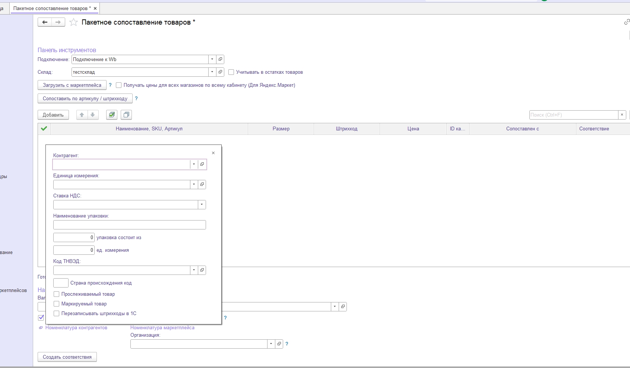Image resolution: width=630 pixels, height=368 pixels.
Task: Uncheck all rows toolbar icon
Action: tap(126, 115)
